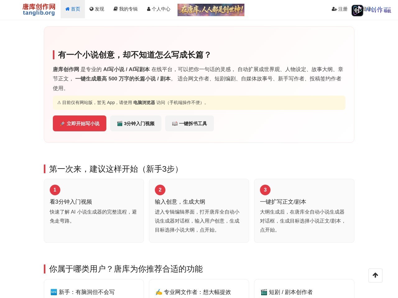398x298 pixels.
Task: Click the red step circle numbered 1
Action: click(x=55, y=190)
